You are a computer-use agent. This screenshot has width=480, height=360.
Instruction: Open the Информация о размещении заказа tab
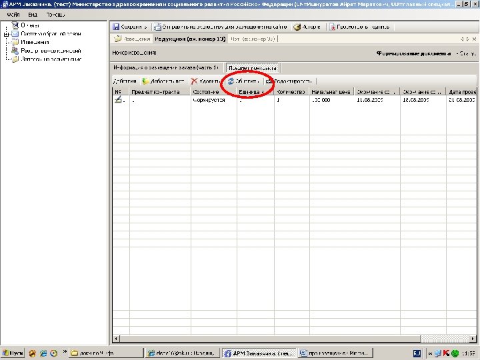[167, 67]
